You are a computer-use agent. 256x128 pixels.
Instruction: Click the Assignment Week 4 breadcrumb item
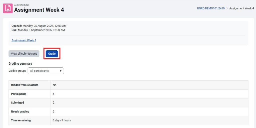point(241,8)
